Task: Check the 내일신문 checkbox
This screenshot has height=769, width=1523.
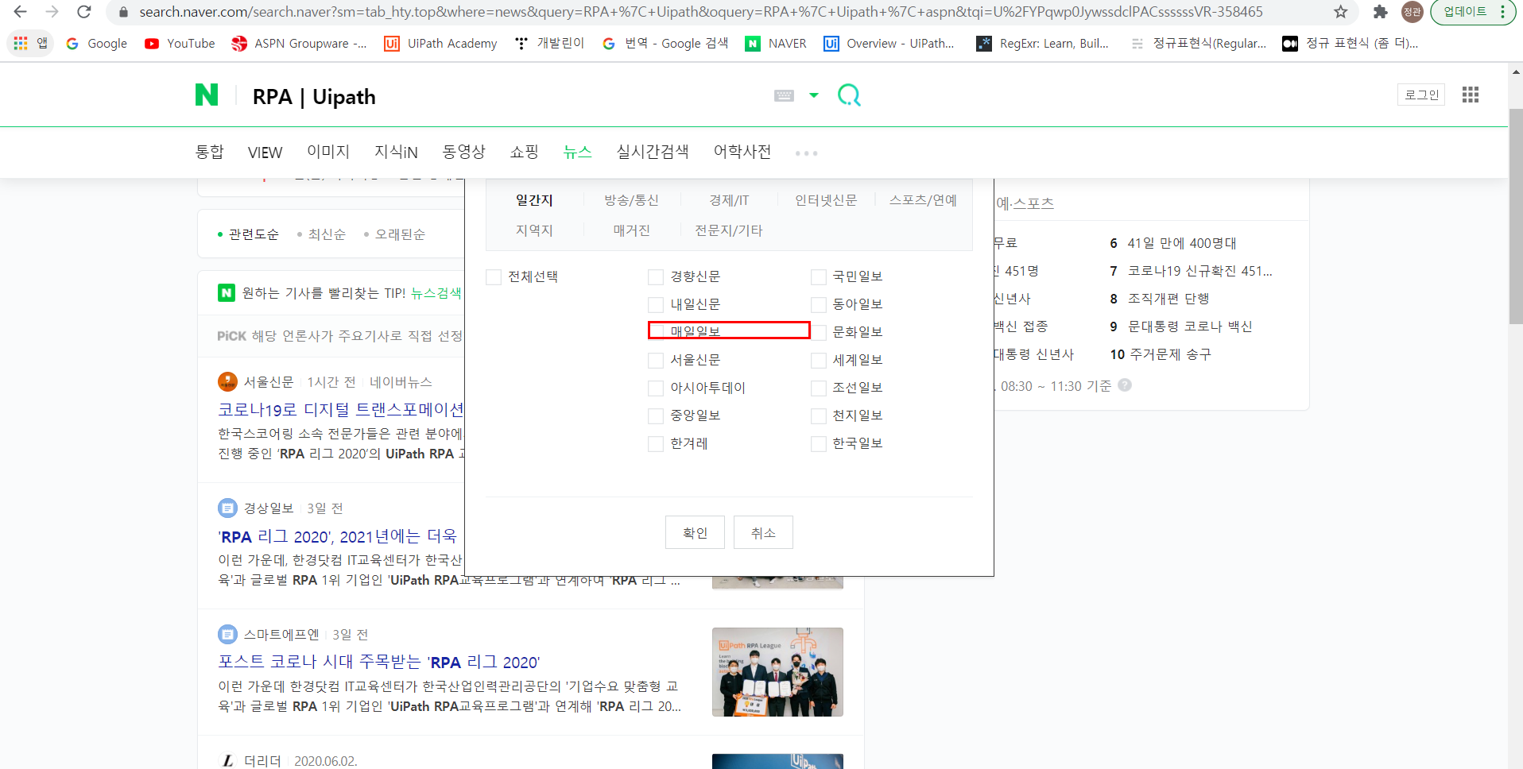Action: 656,304
